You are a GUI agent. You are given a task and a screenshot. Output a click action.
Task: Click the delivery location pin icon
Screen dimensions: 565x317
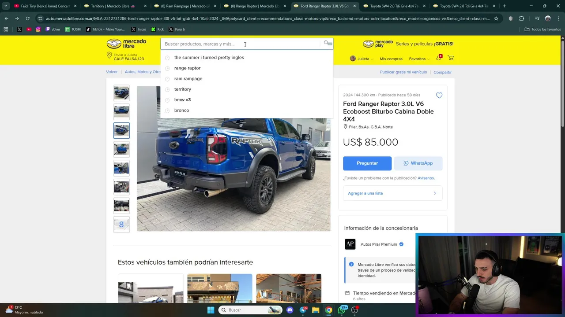[109, 55]
